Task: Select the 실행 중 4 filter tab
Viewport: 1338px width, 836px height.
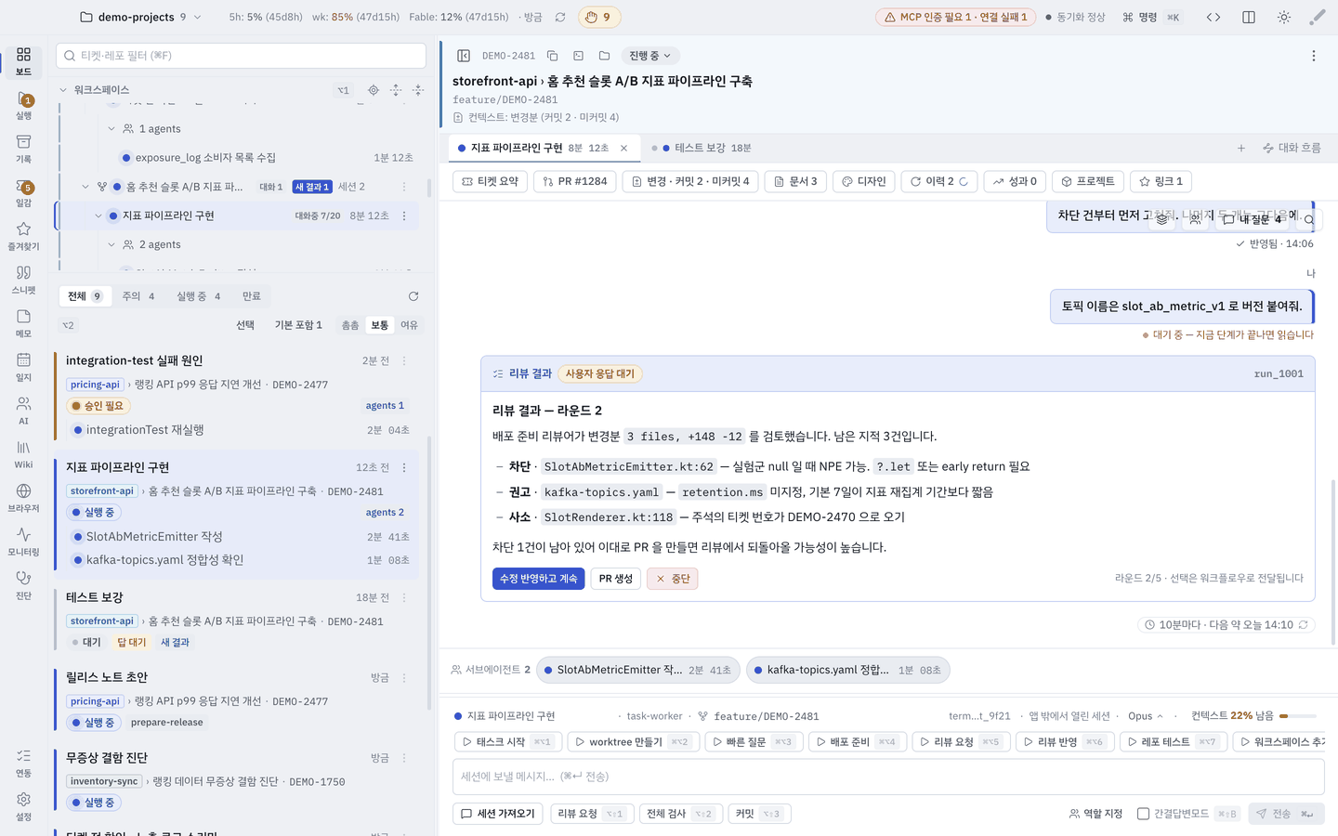Action: (x=199, y=296)
